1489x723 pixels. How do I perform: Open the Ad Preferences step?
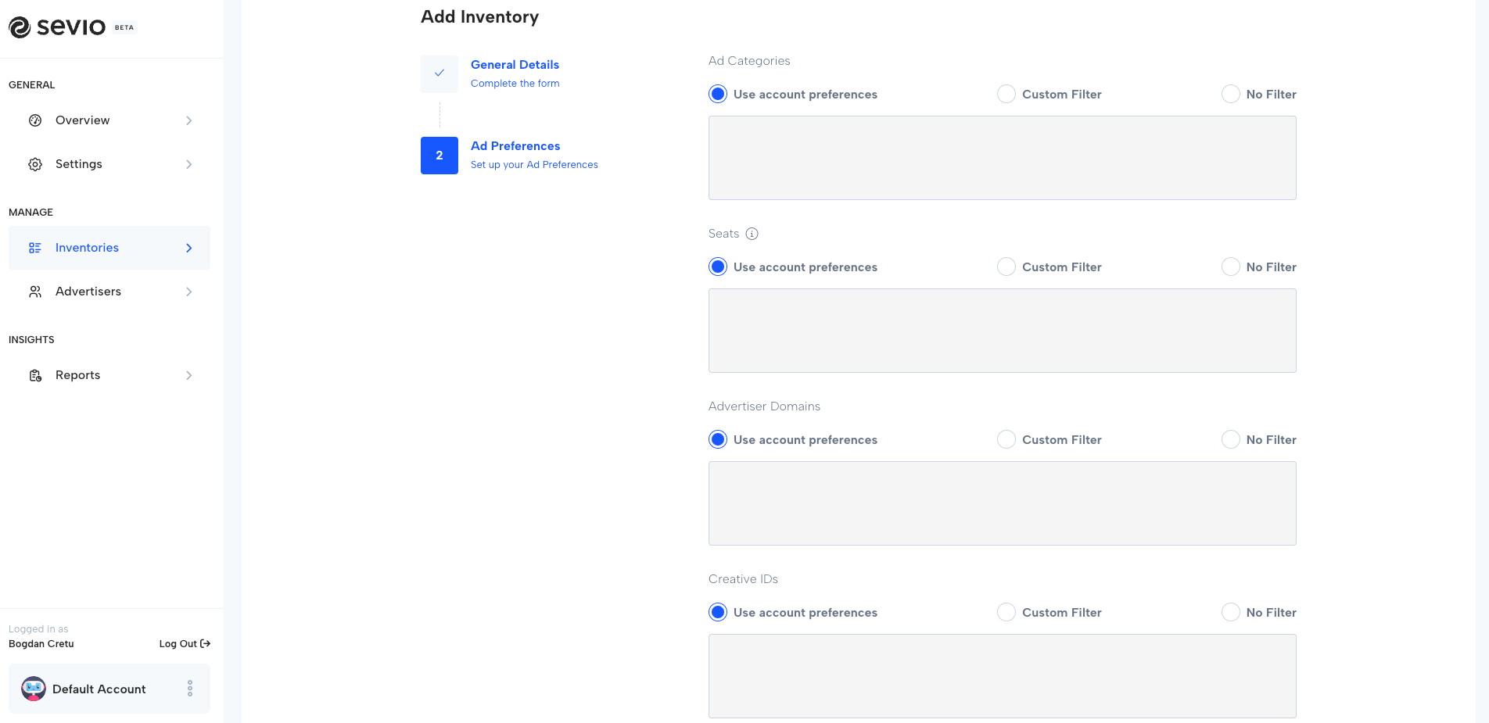[515, 145]
